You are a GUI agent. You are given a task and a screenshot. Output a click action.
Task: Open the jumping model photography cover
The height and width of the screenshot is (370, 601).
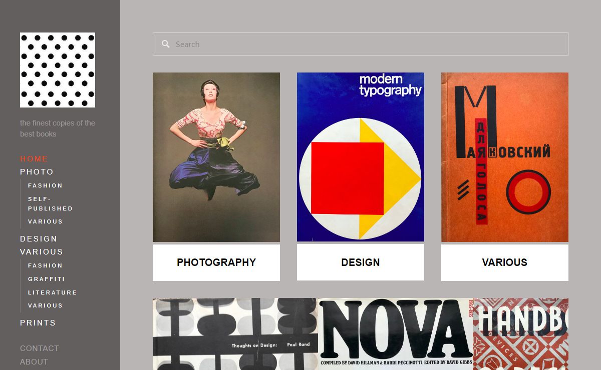tap(216, 157)
